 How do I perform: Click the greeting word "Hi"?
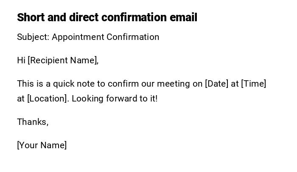[21, 60]
